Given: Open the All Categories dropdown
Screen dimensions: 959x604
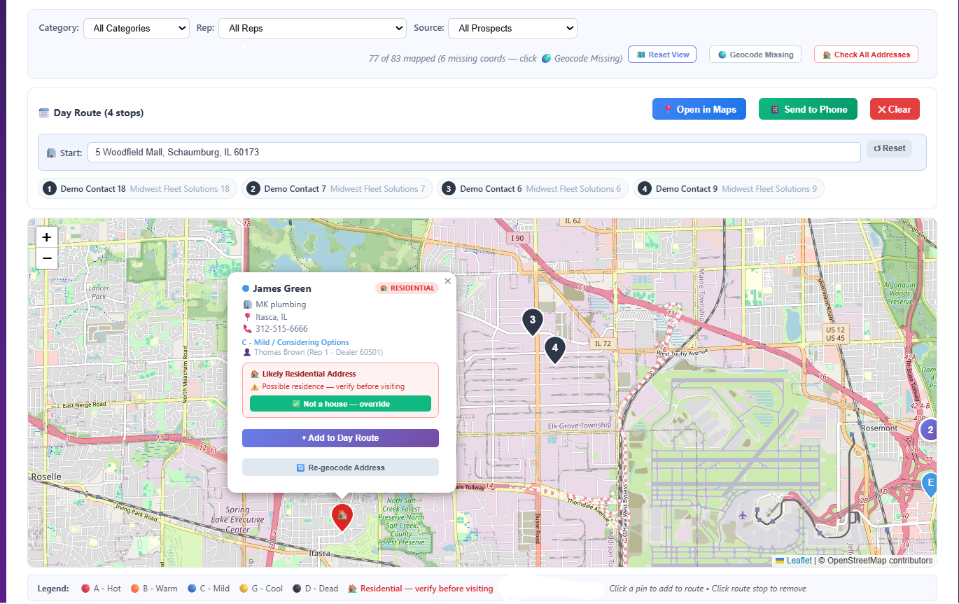Looking at the screenshot, I should (136, 28).
